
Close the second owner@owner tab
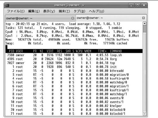point(143,18)
